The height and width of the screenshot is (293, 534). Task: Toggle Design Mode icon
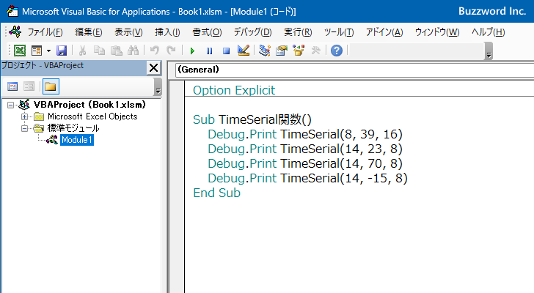click(244, 51)
